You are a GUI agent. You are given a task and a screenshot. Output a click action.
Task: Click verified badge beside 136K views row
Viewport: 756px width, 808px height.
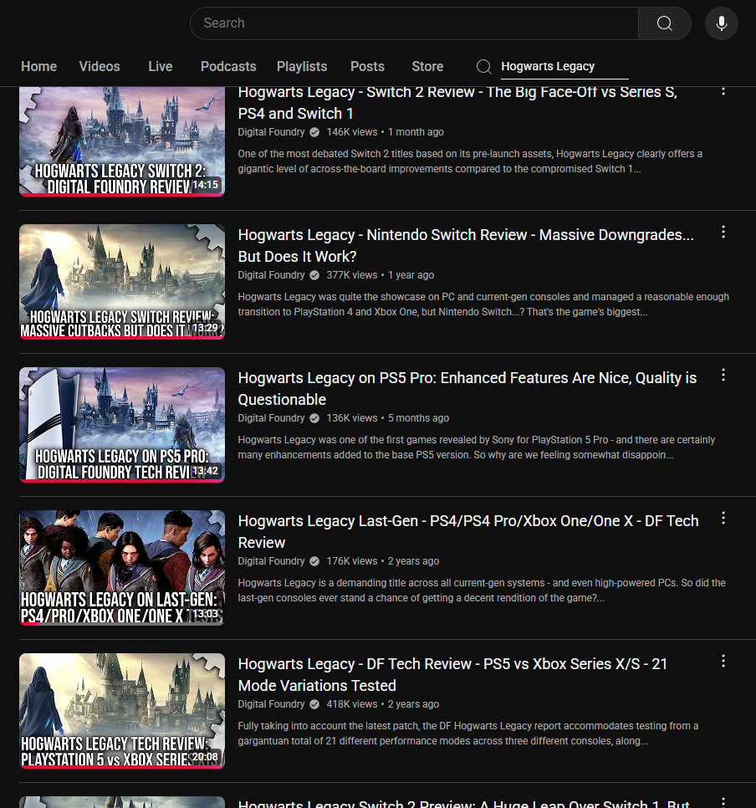tap(314, 418)
